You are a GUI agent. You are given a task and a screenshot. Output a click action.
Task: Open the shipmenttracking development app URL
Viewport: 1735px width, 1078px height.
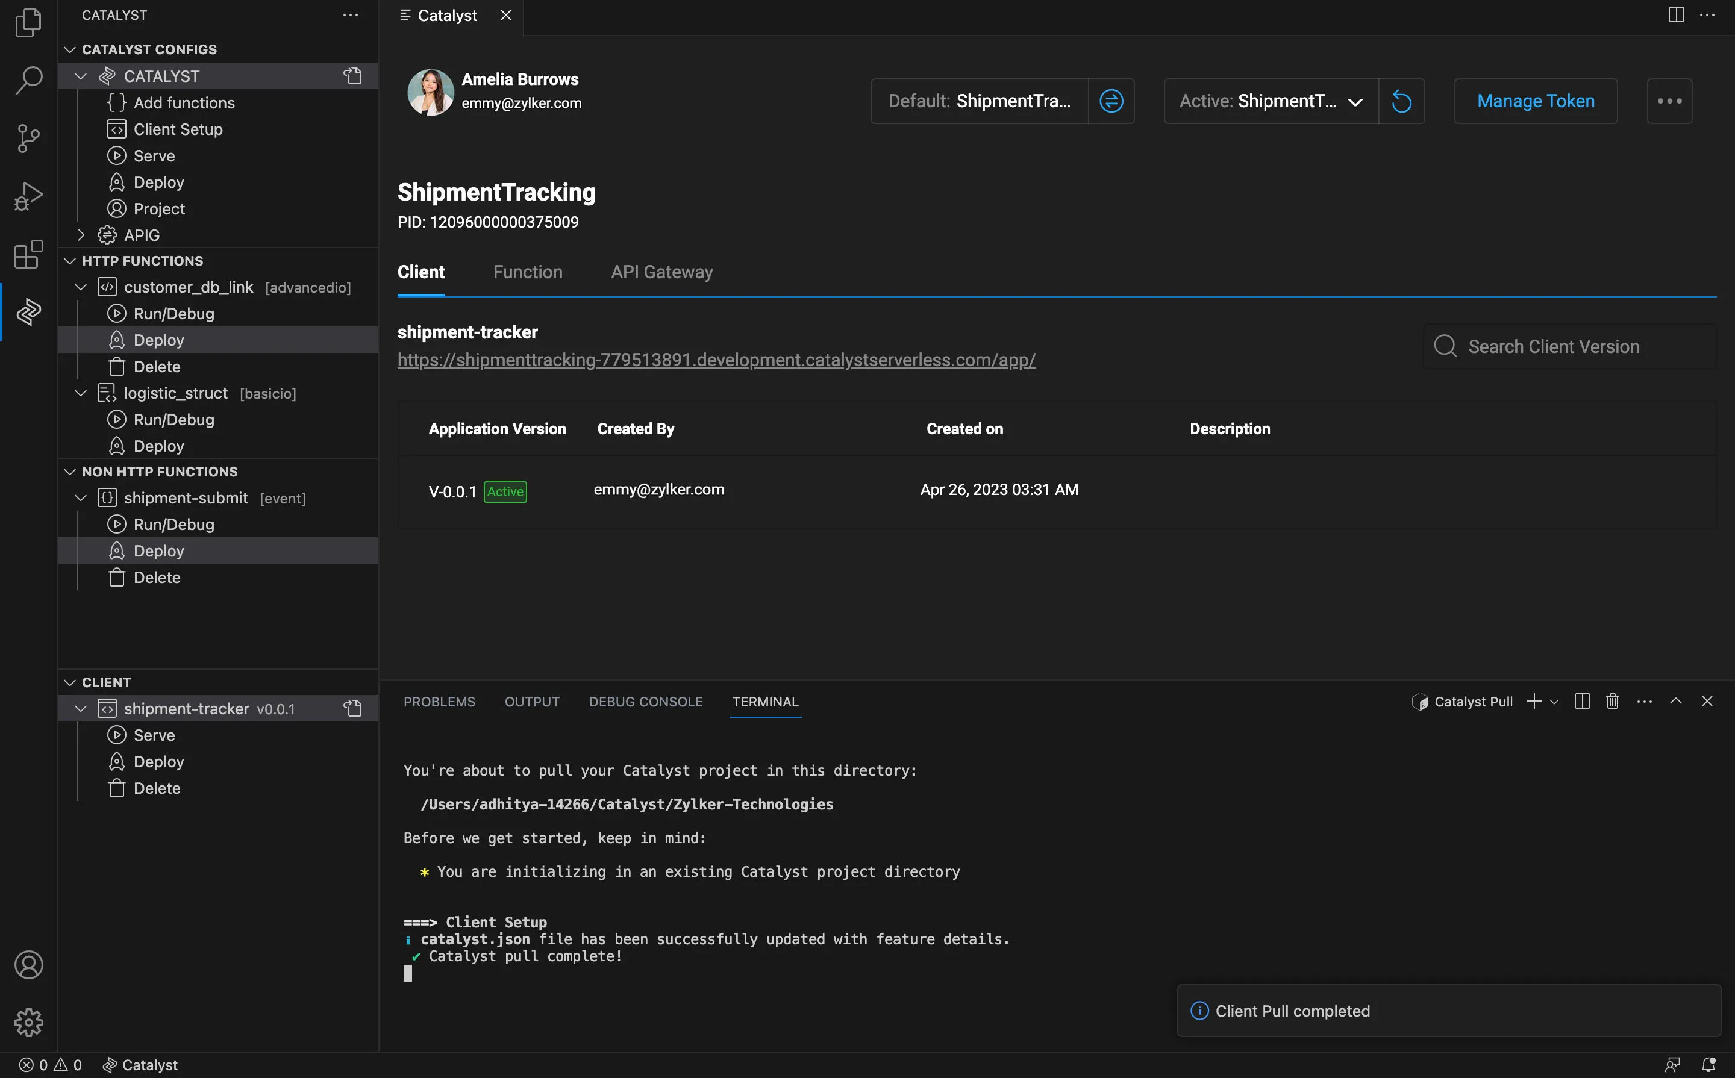pyautogui.click(x=717, y=360)
